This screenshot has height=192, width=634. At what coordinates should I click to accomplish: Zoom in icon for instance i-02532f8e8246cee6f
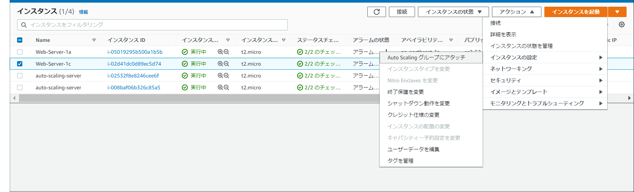tap(220, 76)
